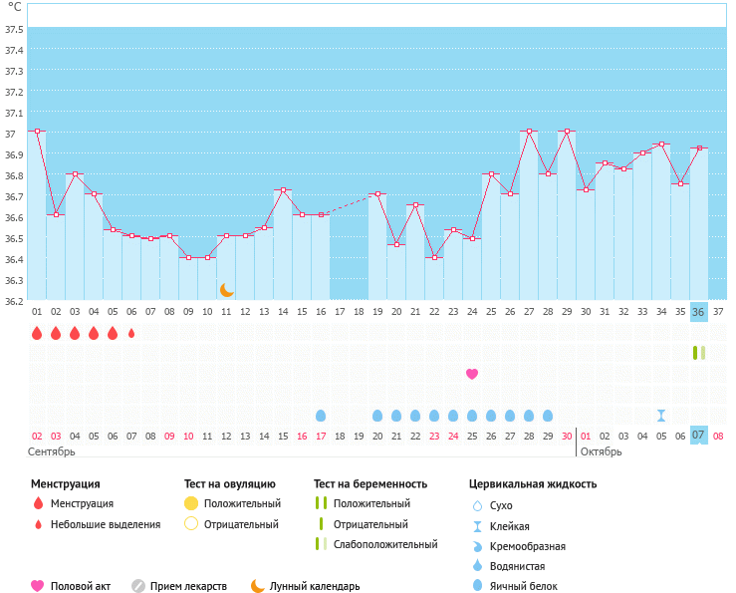736x593 pixels.
Task: Click the 'Кремообразная' cervical fluid legend icon
Action: coord(477,546)
